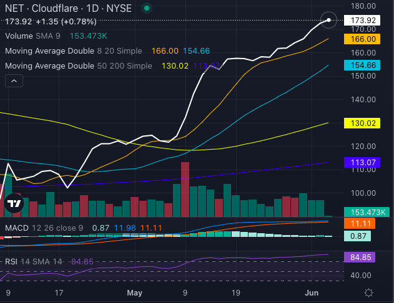Select the RSI 14 SMA 14 legend
The height and width of the screenshot is (303, 394).
[34, 262]
